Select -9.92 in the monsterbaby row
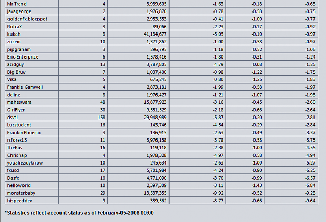Viewport: 326px width, 222px height. coord(219,193)
